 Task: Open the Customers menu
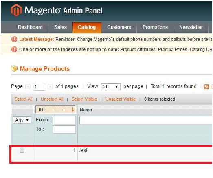tap(119, 27)
